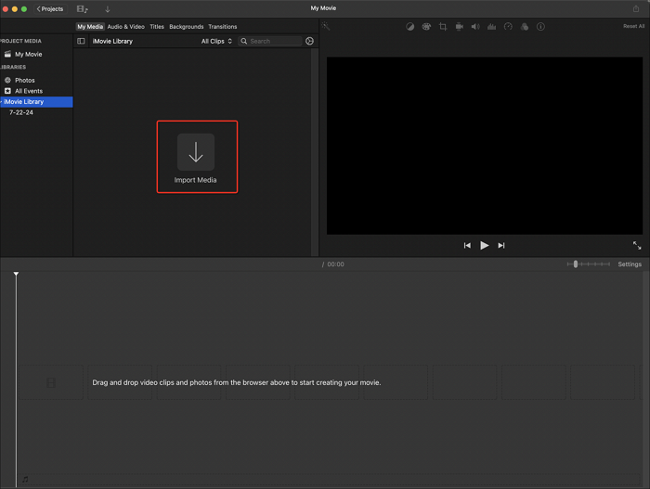Open the color correction palette tool
This screenshot has height=489, width=650.
(x=426, y=27)
